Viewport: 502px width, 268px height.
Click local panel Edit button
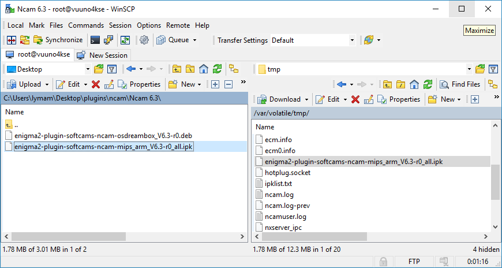click(69, 84)
